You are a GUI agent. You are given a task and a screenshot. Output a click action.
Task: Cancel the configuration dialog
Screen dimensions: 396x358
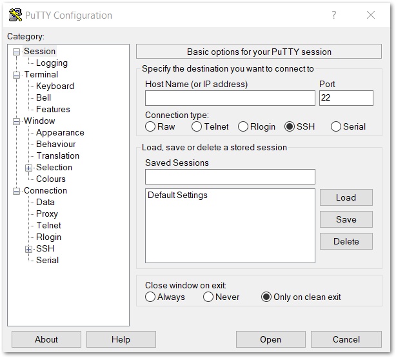[346, 339]
